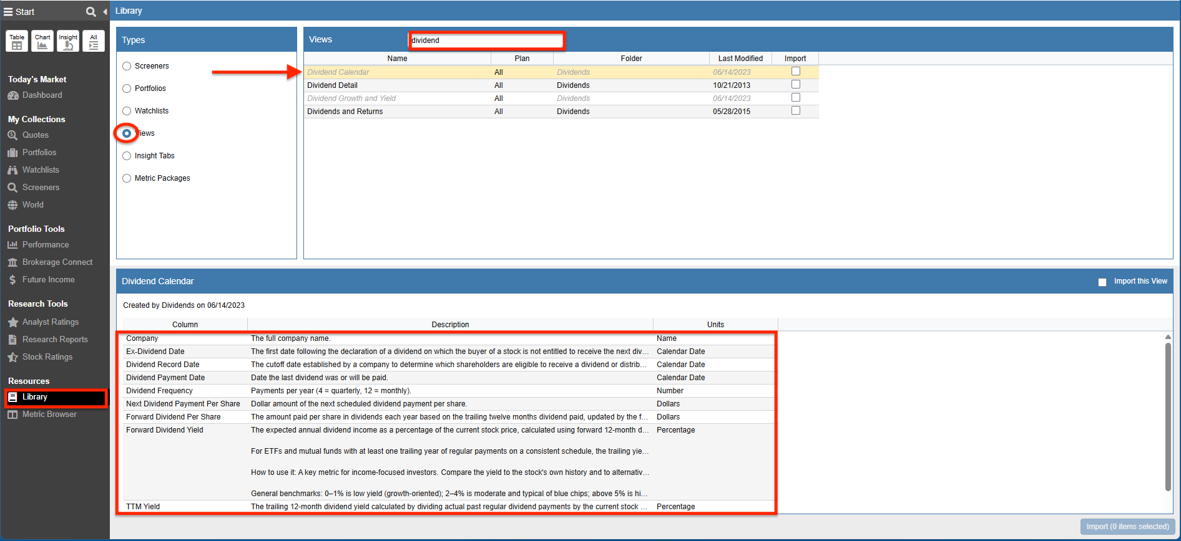Open the All items toolbar button
This screenshot has width=1181, height=541.
click(x=94, y=41)
